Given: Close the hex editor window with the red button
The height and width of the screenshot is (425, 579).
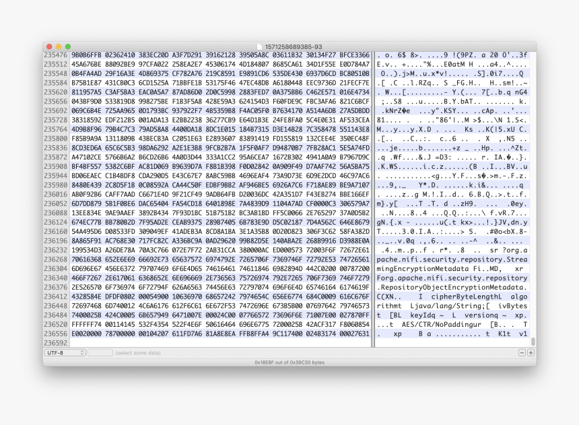Looking at the screenshot, I should pos(49,47).
